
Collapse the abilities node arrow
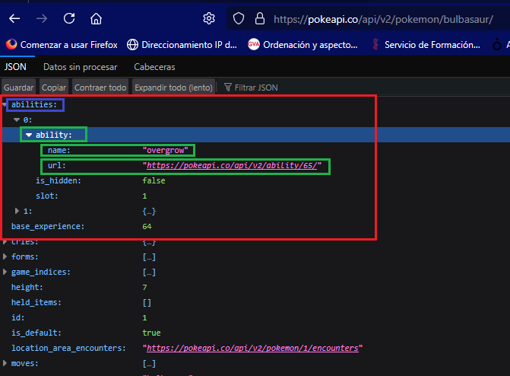coord(5,104)
